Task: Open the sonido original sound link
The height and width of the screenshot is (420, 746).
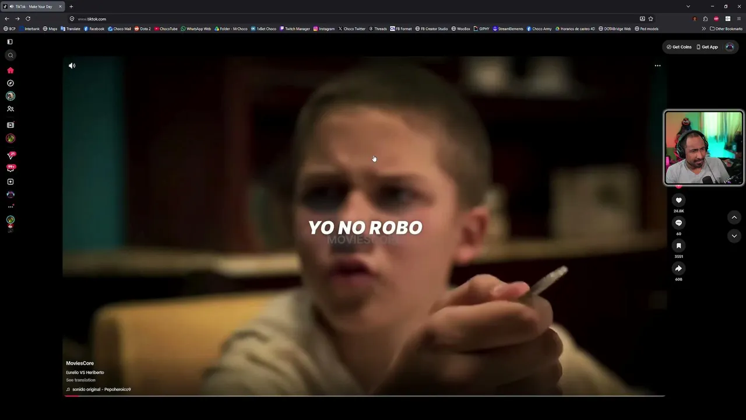Action: [x=98, y=389]
